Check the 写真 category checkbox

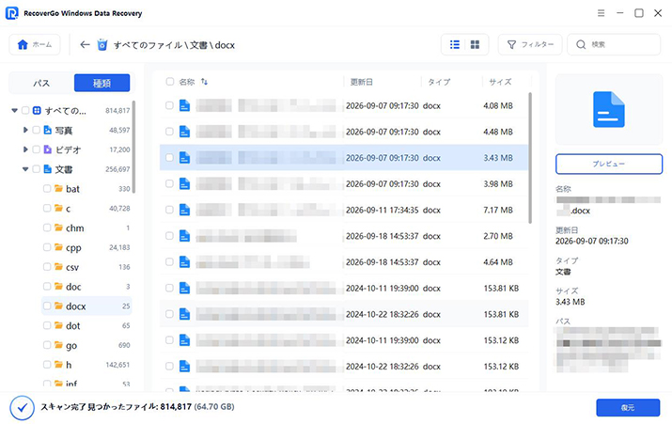[36, 130]
